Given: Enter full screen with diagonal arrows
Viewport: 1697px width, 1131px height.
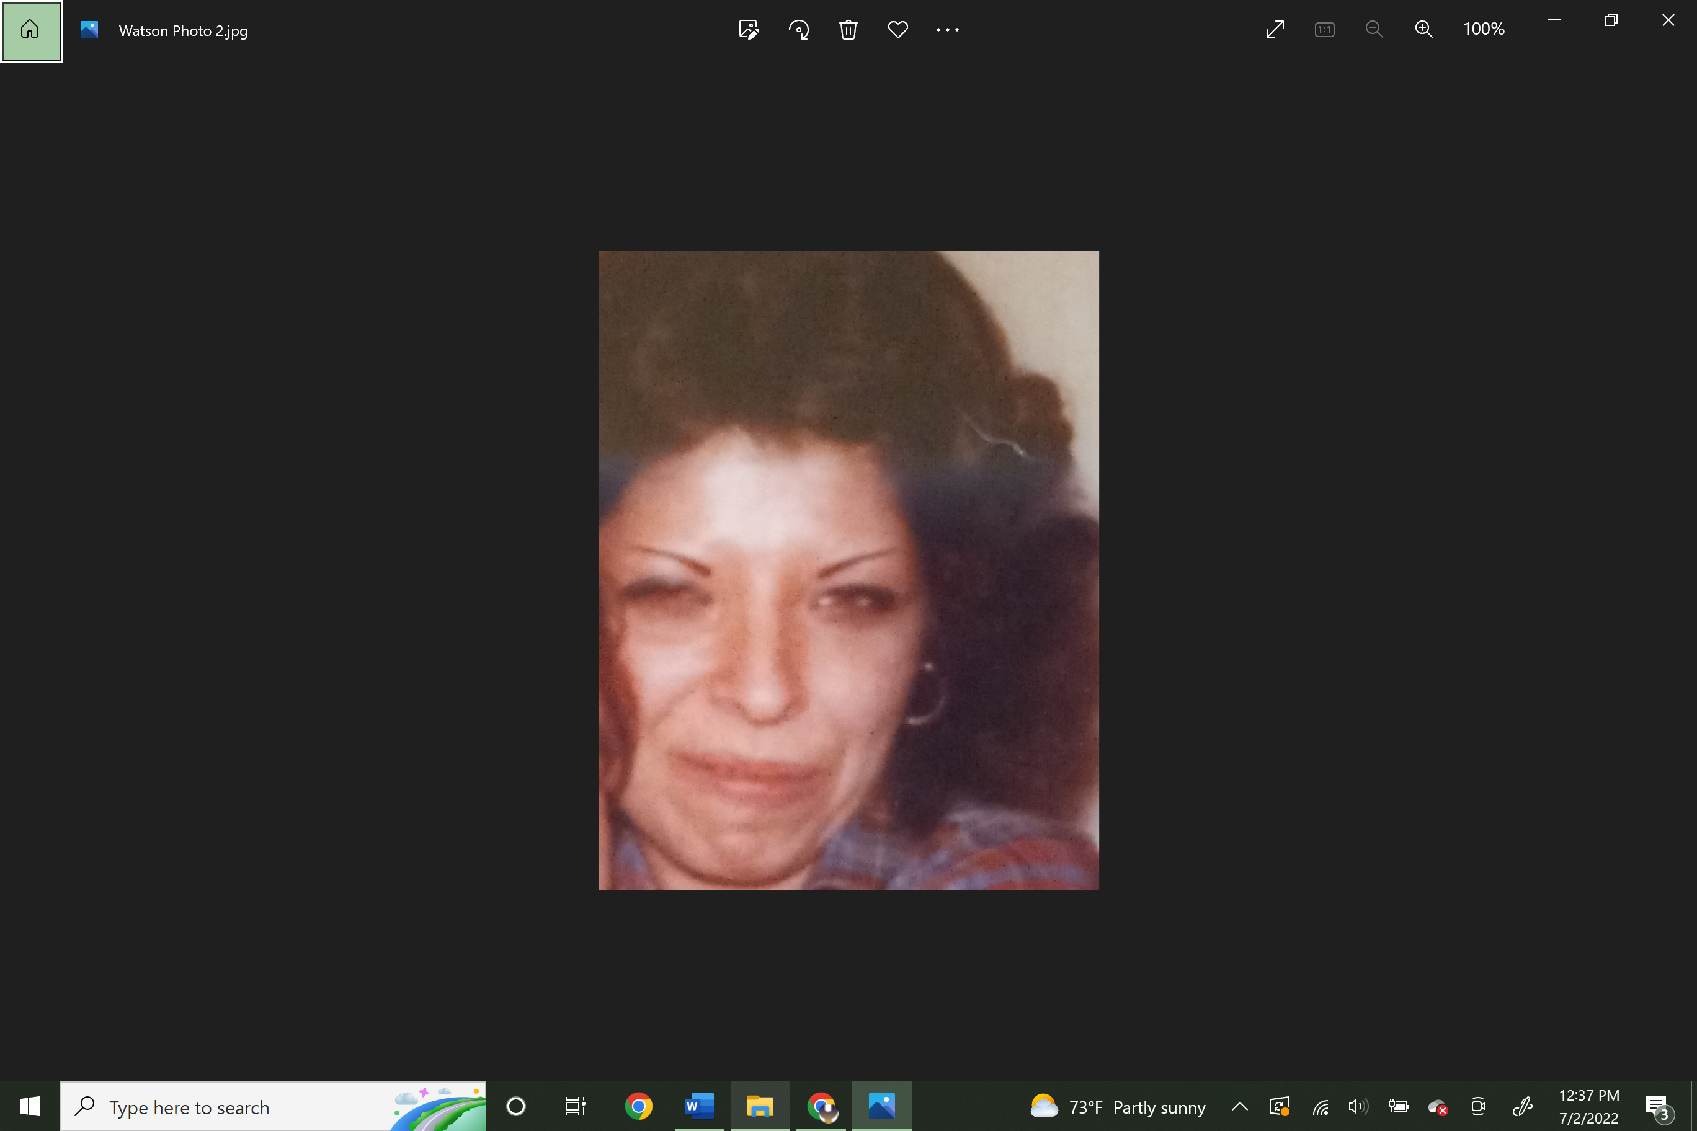Looking at the screenshot, I should coord(1275,30).
